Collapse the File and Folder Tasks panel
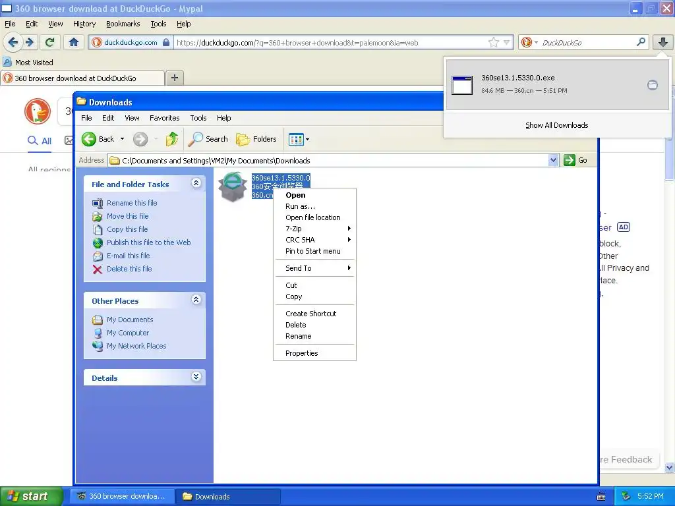 196,183
